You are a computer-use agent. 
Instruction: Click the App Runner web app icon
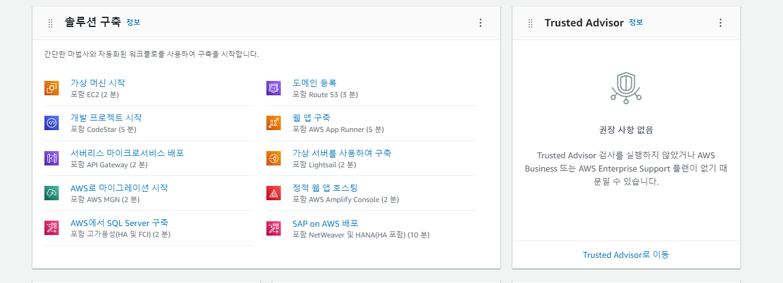pos(274,123)
